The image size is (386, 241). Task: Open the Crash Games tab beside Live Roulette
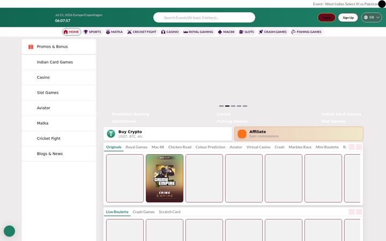[144, 212]
